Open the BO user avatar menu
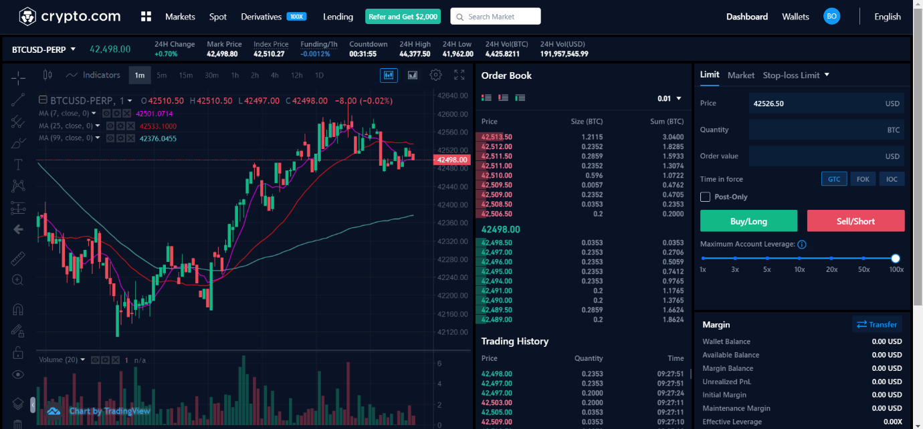 831,17
